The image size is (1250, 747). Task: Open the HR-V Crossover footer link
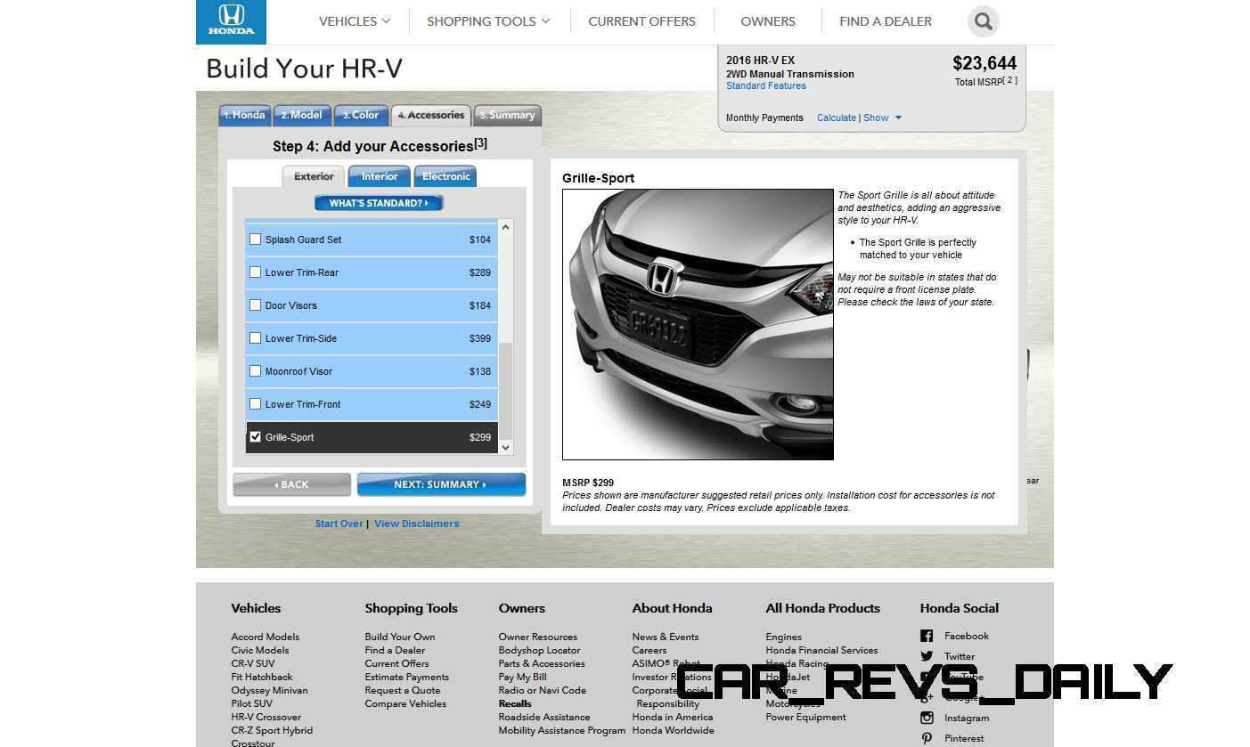(x=266, y=717)
